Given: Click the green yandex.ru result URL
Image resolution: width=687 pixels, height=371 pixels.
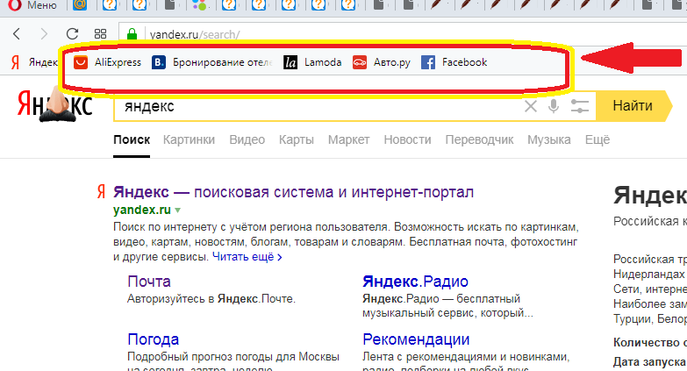Looking at the screenshot, I should [x=142, y=210].
